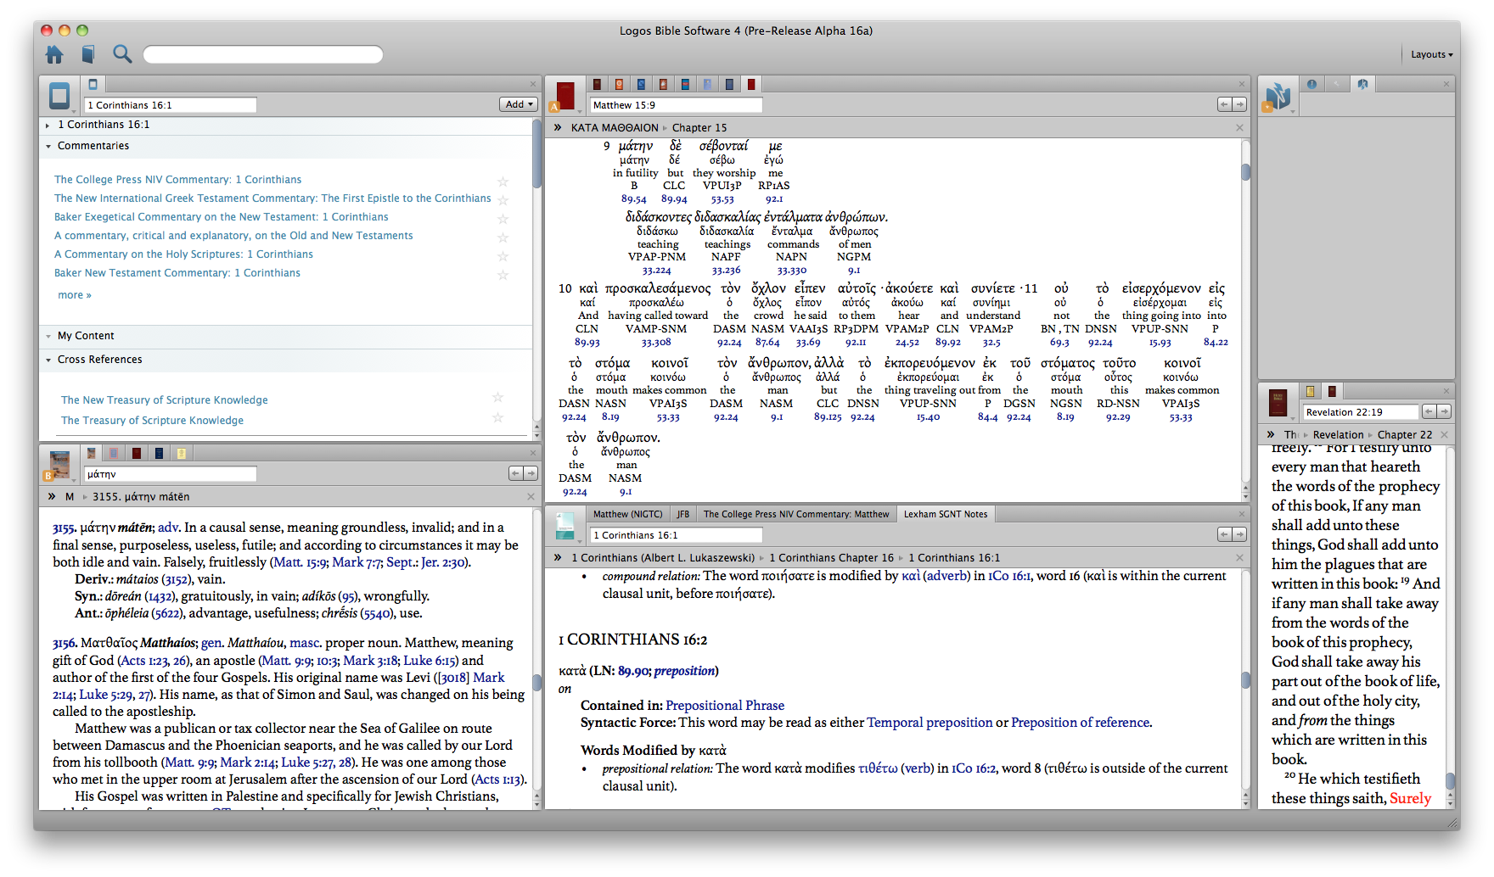Go forward in the μάτην lexicon panel
This screenshot has width=1494, height=877.
point(531,473)
